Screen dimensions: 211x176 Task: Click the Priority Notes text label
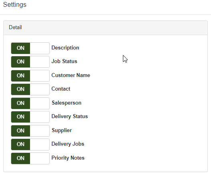point(68,158)
